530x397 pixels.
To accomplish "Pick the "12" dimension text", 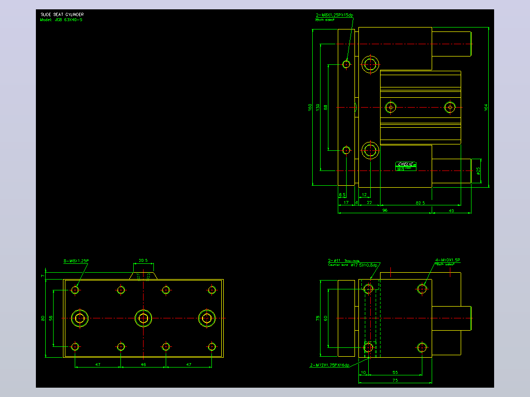I will (x=364, y=195).
